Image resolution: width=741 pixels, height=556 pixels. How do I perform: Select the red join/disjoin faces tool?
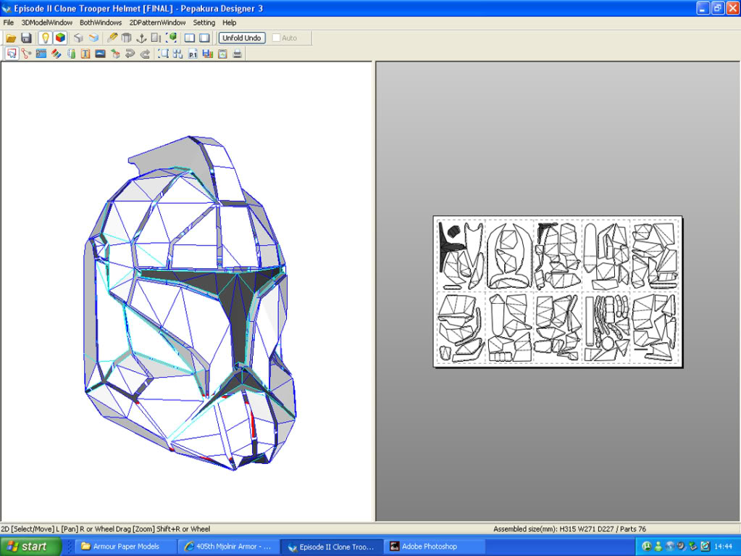[27, 54]
